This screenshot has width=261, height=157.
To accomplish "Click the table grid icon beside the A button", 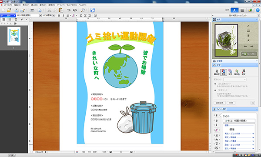I will tap(242, 10).
